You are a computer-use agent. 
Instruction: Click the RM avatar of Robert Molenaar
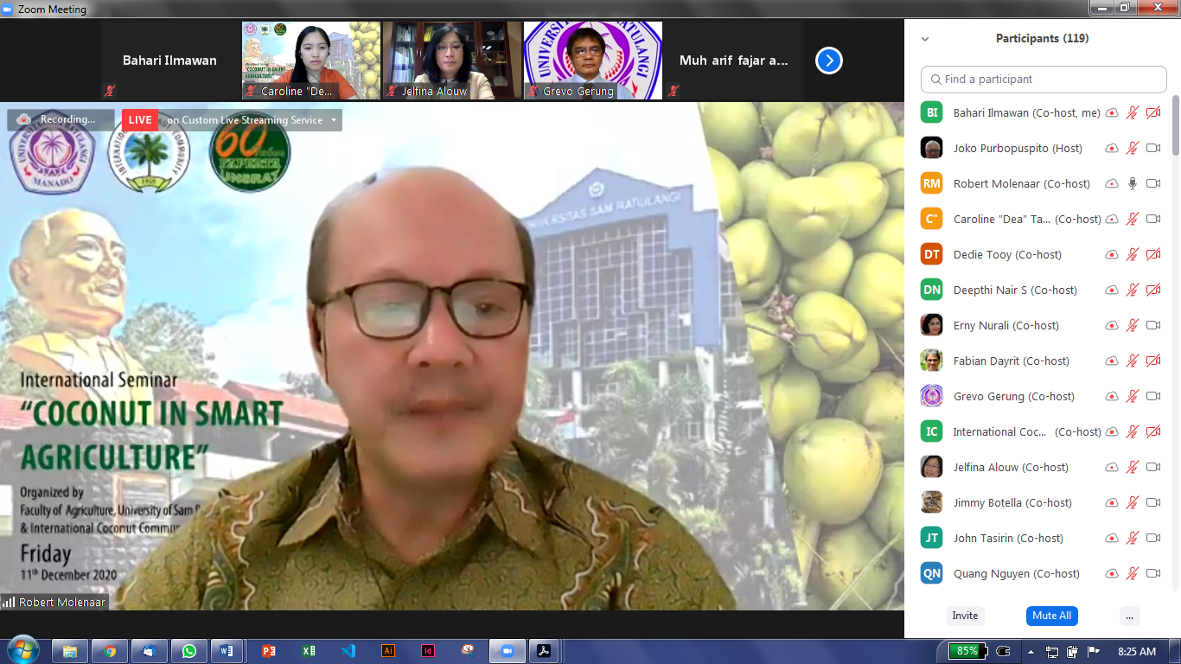(931, 183)
